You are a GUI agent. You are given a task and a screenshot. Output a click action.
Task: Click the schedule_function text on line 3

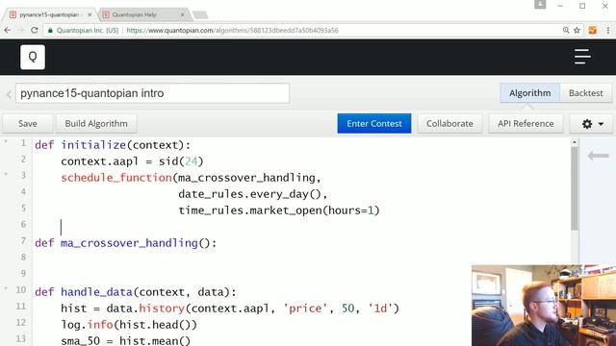point(116,178)
